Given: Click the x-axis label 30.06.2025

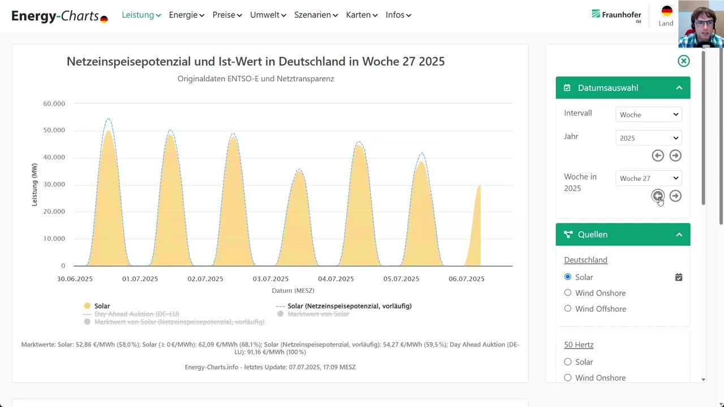Looking at the screenshot, I should (75, 279).
